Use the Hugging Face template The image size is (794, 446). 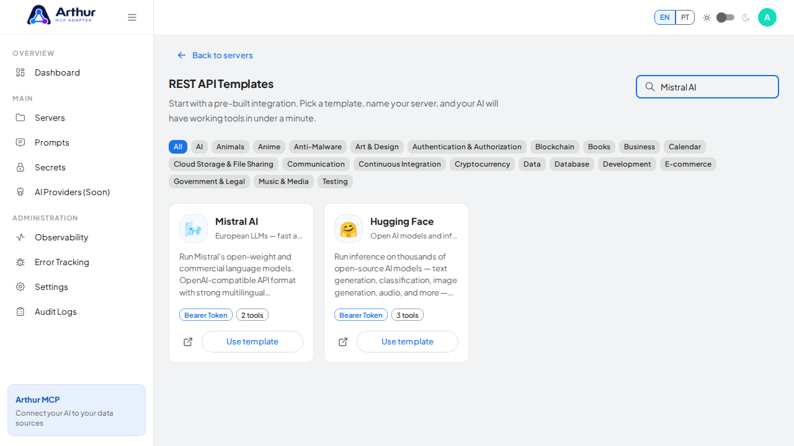408,342
